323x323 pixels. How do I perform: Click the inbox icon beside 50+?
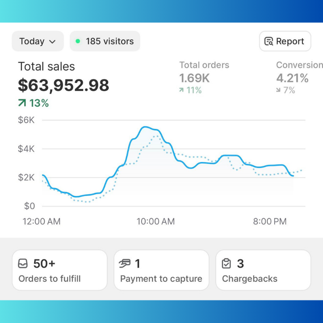[23, 264]
